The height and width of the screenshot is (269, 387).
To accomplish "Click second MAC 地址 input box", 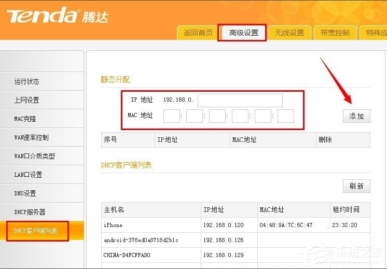I will (195, 116).
